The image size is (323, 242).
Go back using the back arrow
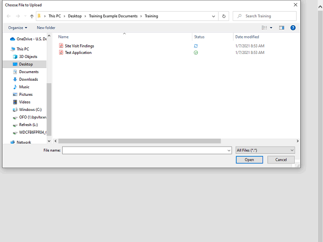click(9, 16)
